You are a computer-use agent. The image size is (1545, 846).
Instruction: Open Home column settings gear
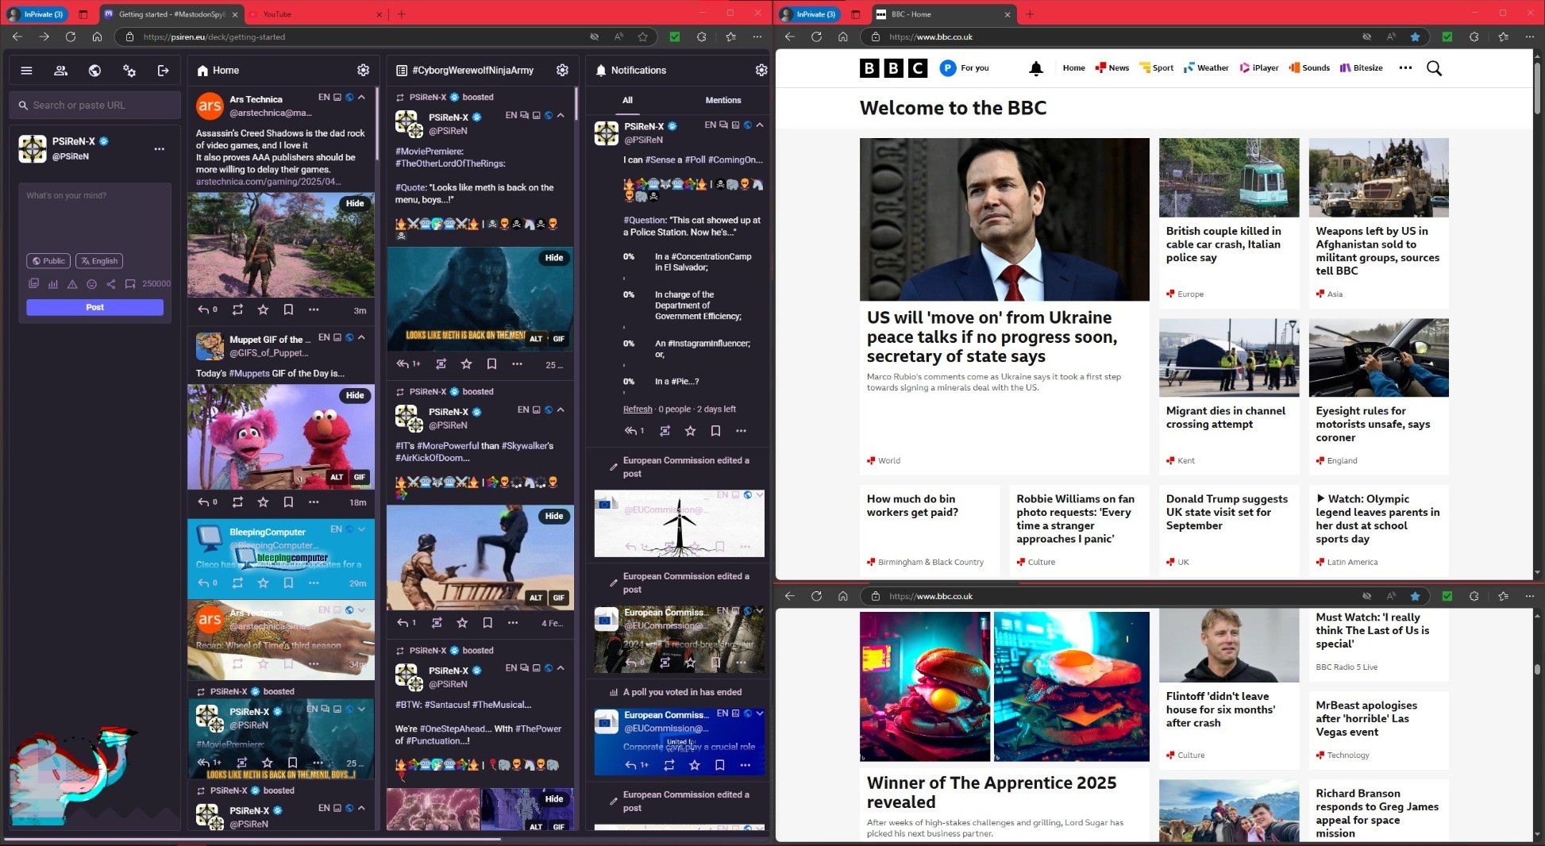[363, 70]
